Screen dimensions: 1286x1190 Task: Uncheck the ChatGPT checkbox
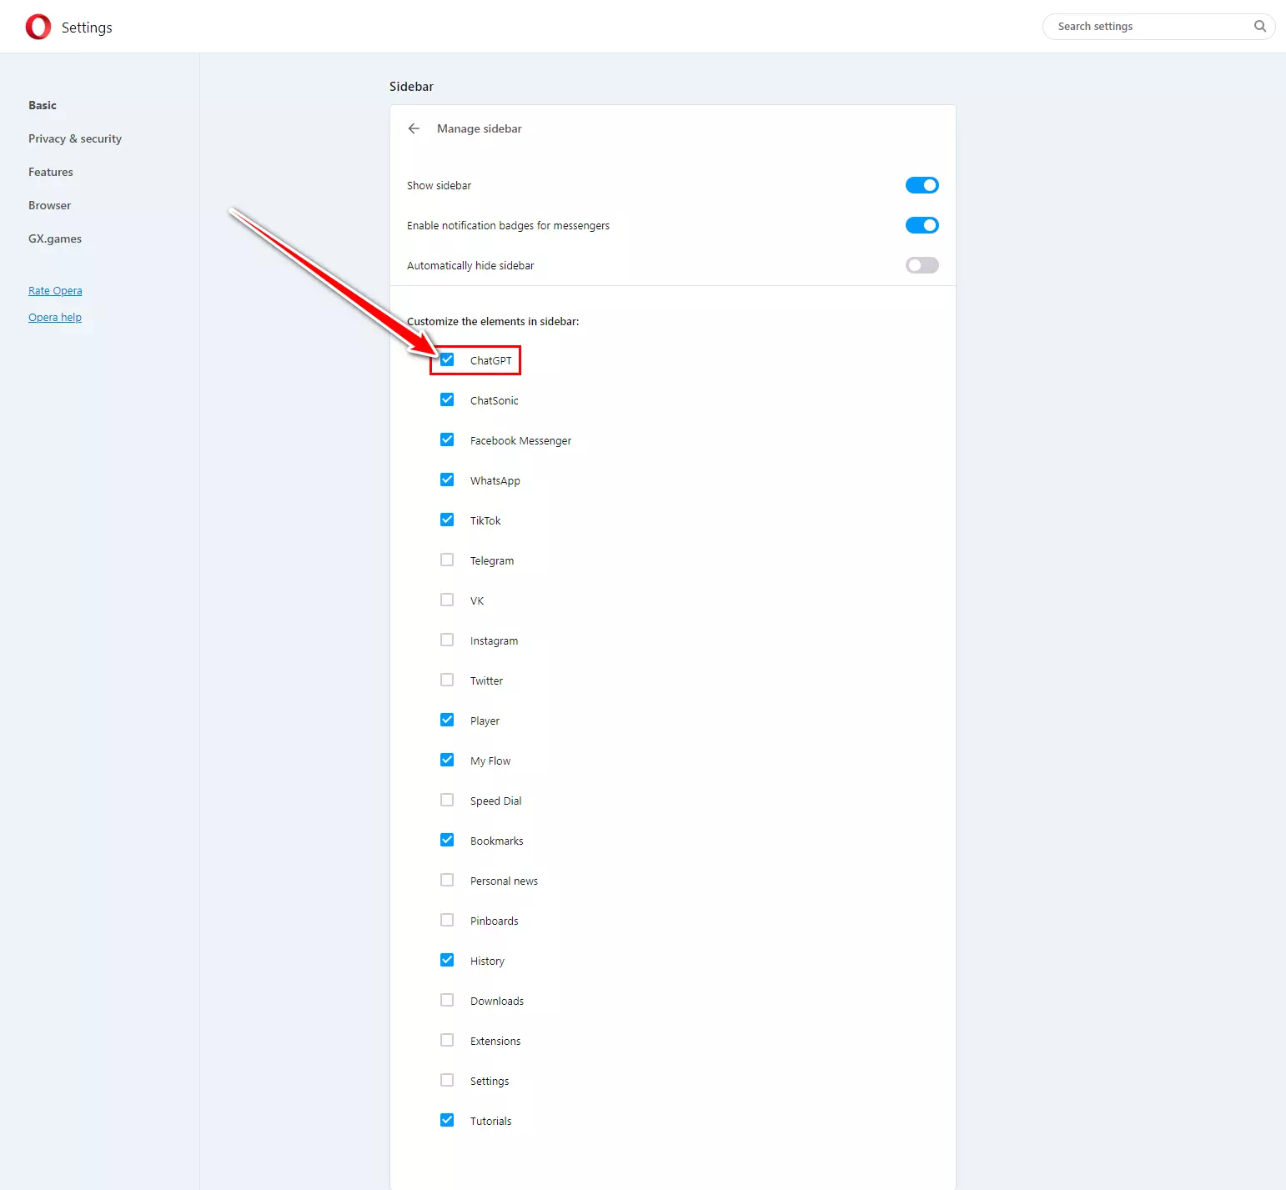click(x=447, y=359)
